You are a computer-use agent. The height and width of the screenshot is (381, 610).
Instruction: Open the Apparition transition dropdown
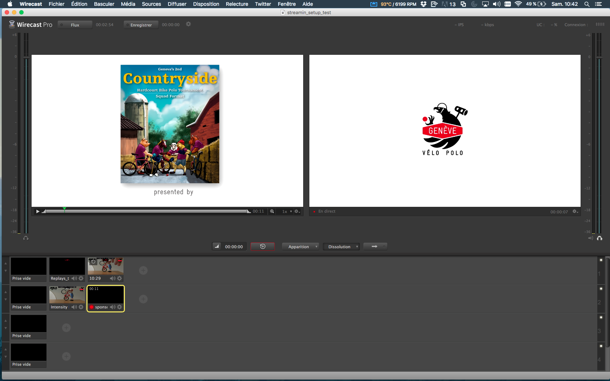(x=300, y=247)
